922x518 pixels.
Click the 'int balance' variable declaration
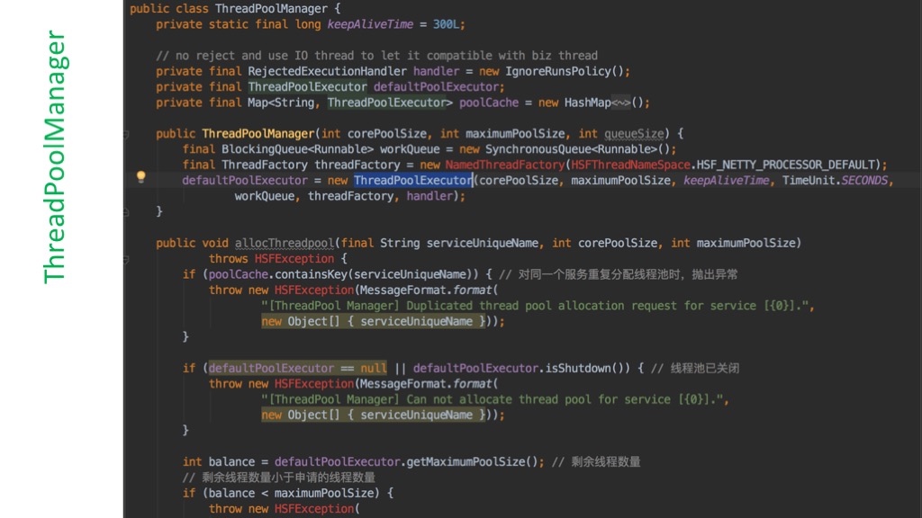[218, 461]
